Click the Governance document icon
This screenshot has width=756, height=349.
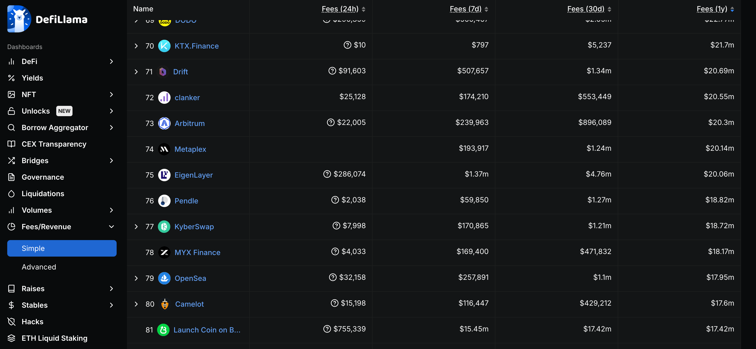pos(11,177)
